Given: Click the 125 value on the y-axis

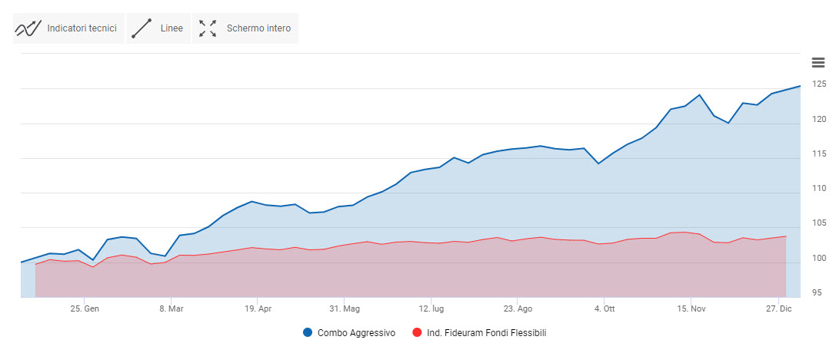Looking at the screenshot, I should pyautogui.click(x=818, y=84).
